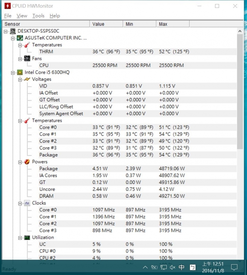Show hidden tray icons chevron
Image resolution: width=247 pixels, height=275 pixels.
click(x=145, y=267)
